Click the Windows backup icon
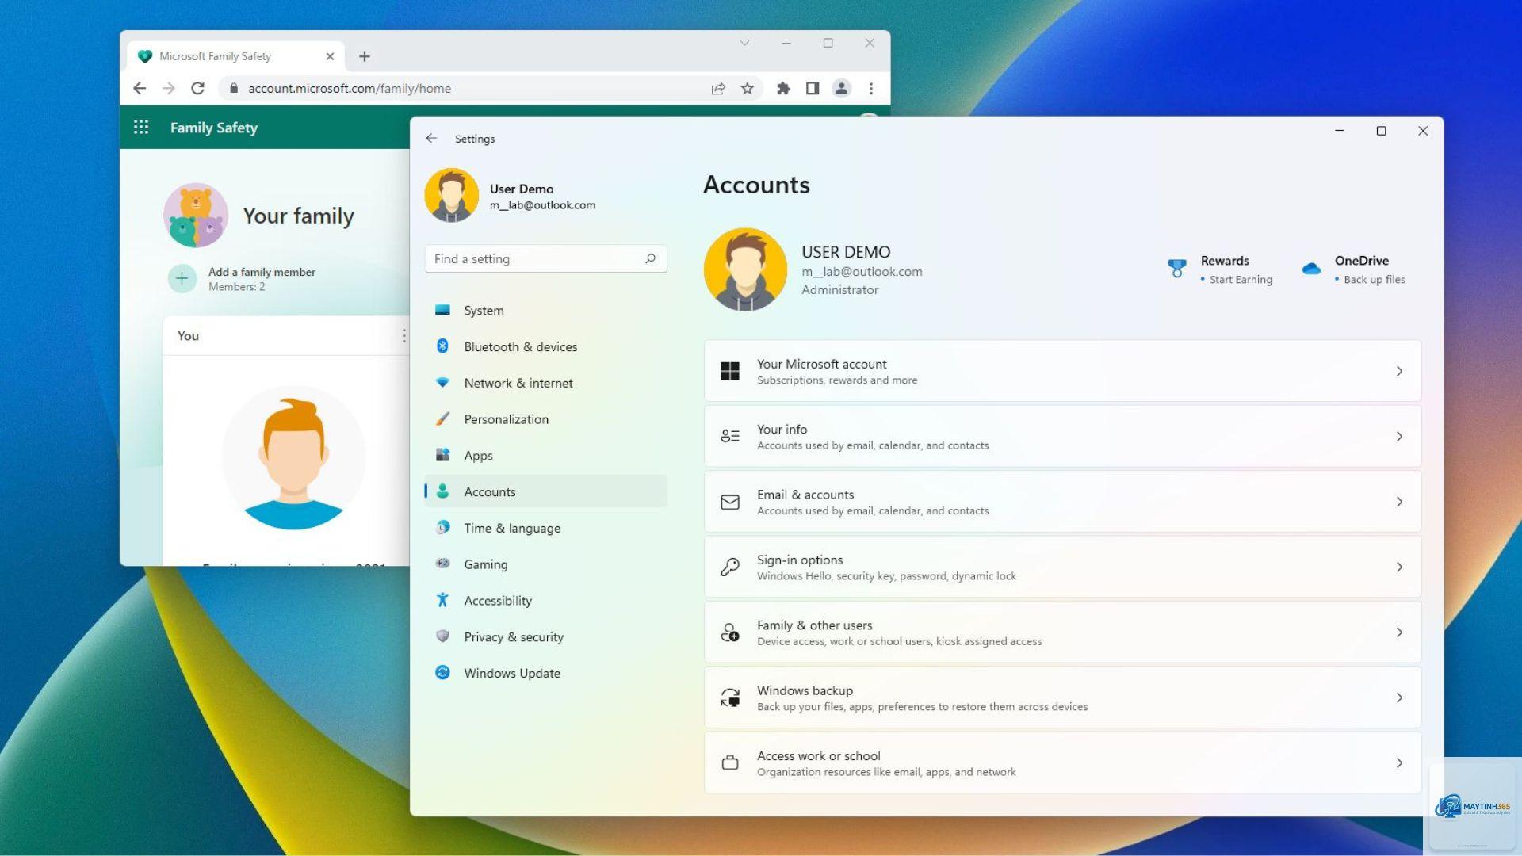 pos(730,697)
